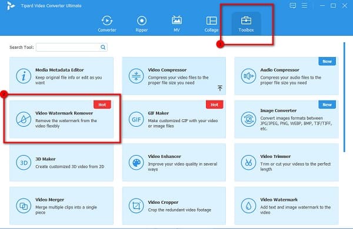Open Video Watermark tool title
Screen dimensions: 353x229
pyautogui.click(x=279, y=200)
